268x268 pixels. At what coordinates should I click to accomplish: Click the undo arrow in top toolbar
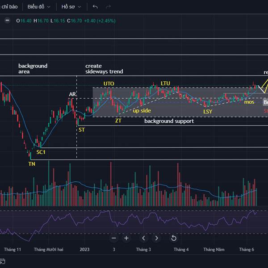[95, 7]
